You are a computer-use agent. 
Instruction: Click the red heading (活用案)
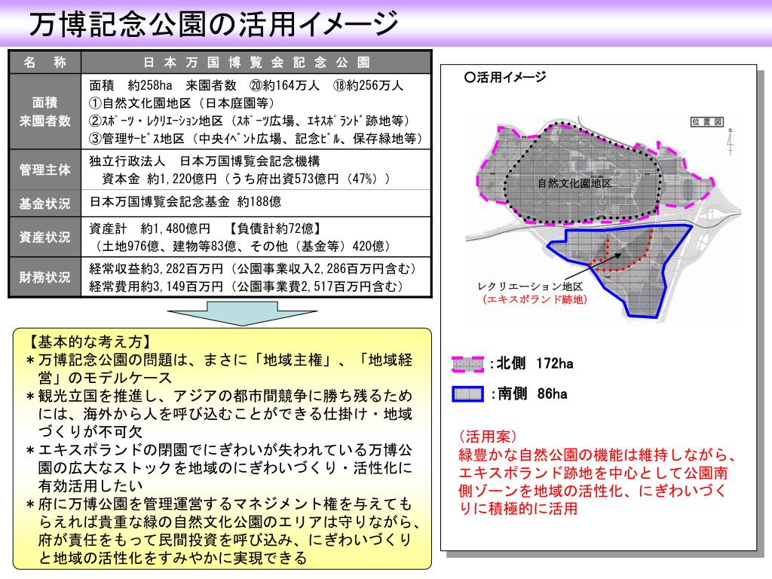(x=488, y=437)
